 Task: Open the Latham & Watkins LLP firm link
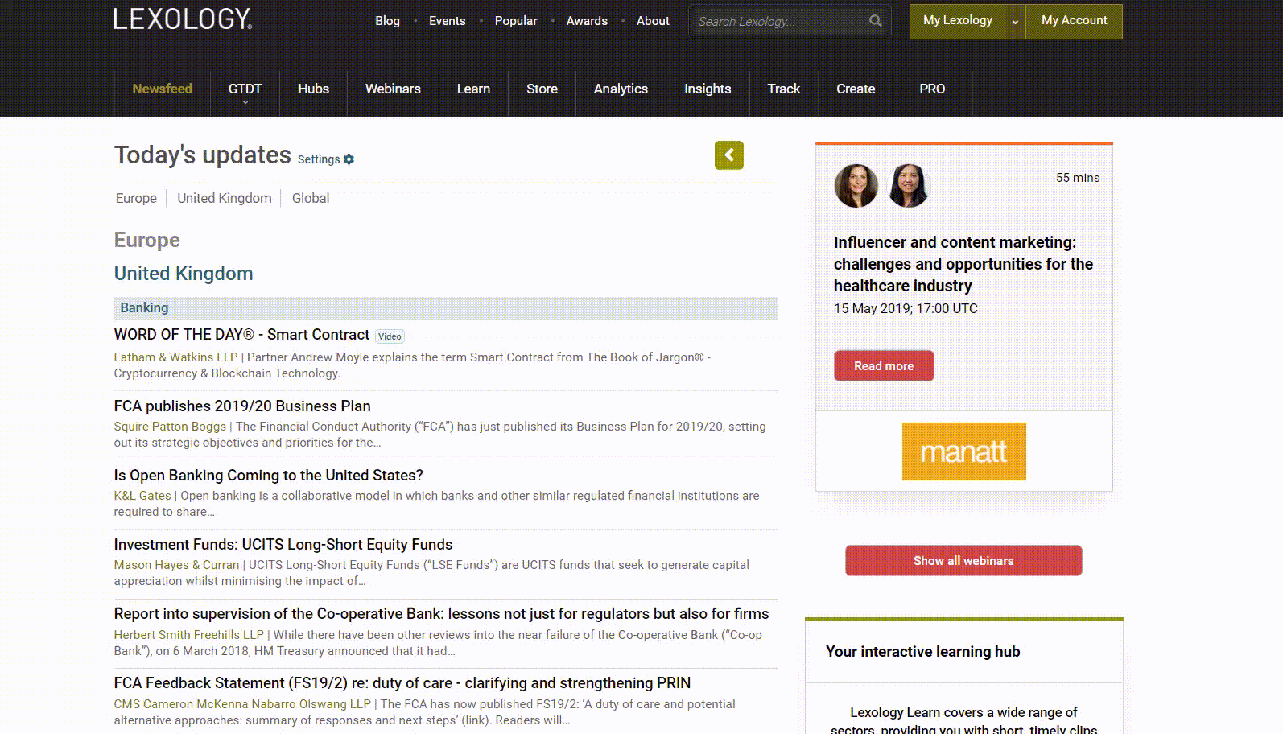[x=175, y=357]
